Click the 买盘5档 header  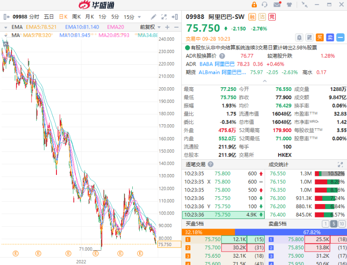point(194,224)
